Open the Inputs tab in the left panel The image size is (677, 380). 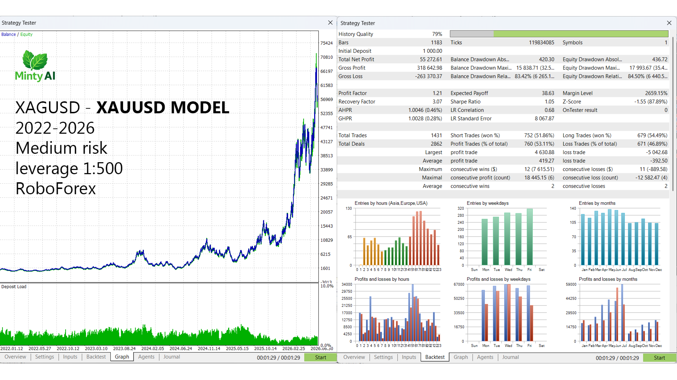coord(70,357)
